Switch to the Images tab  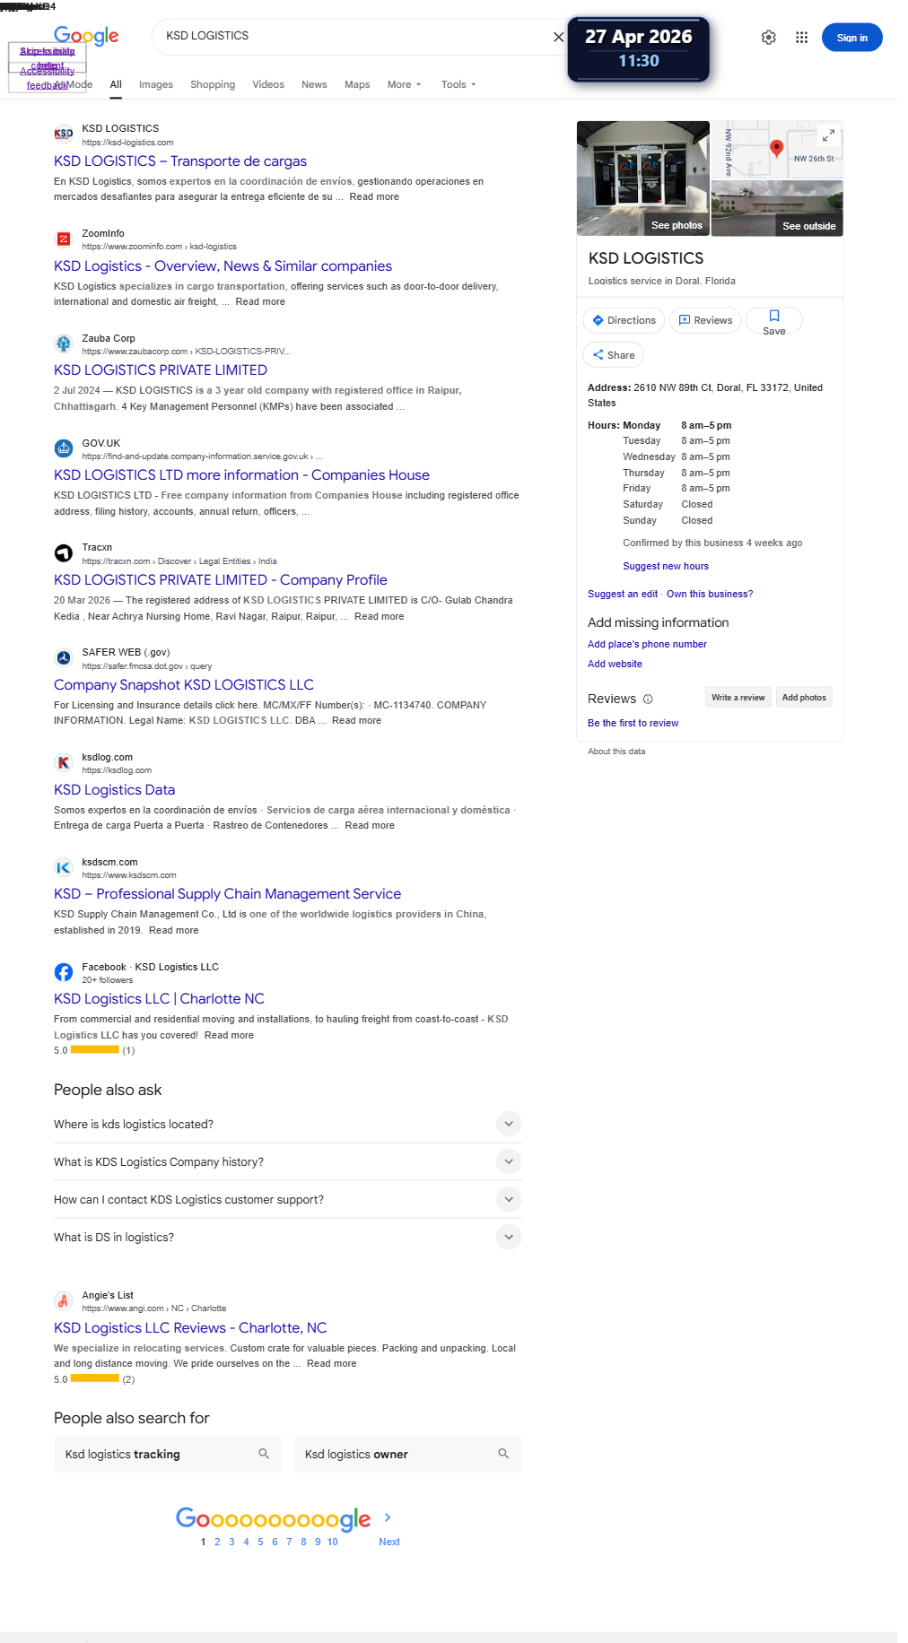coord(156,84)
